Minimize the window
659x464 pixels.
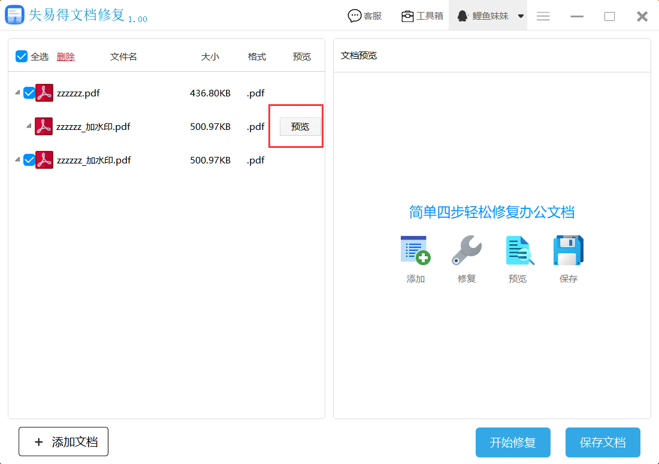(576, 16)
